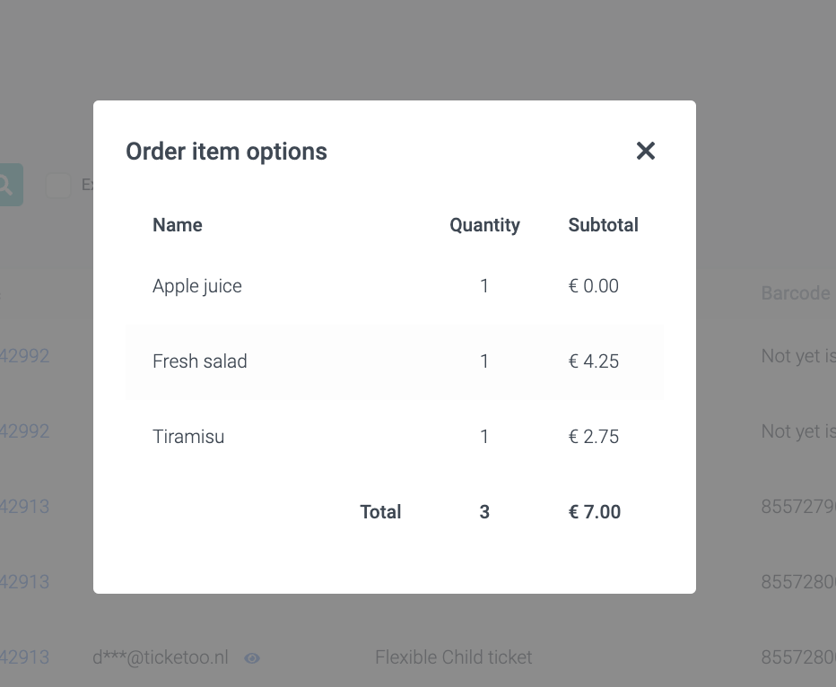Open the first 42992 order link
Image resolution: width=836 pixels, height=687 pixels.
(x=24, y=356)
